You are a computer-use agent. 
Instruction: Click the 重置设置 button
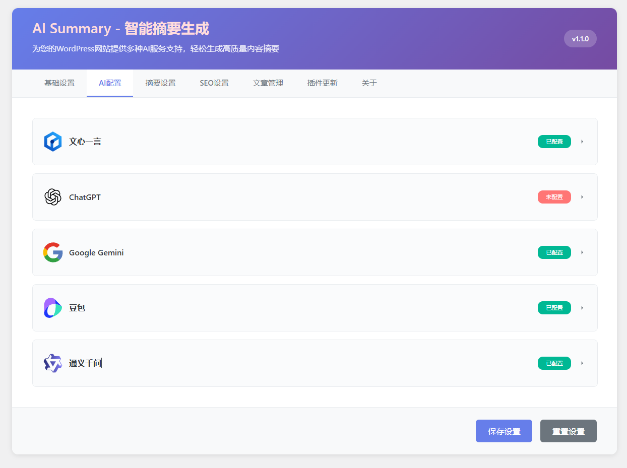tap(568, 431)
